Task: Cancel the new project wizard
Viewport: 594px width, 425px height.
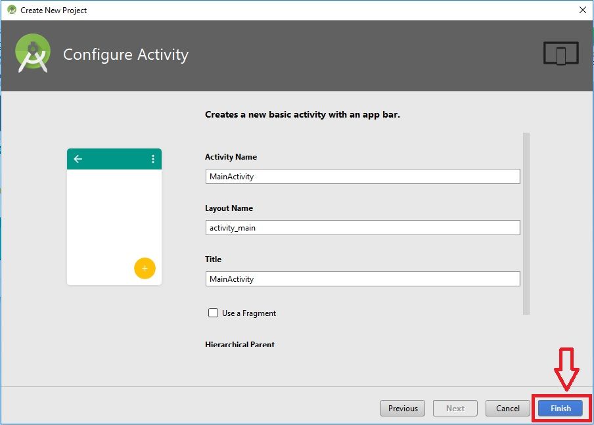Action: click(508, 409)
